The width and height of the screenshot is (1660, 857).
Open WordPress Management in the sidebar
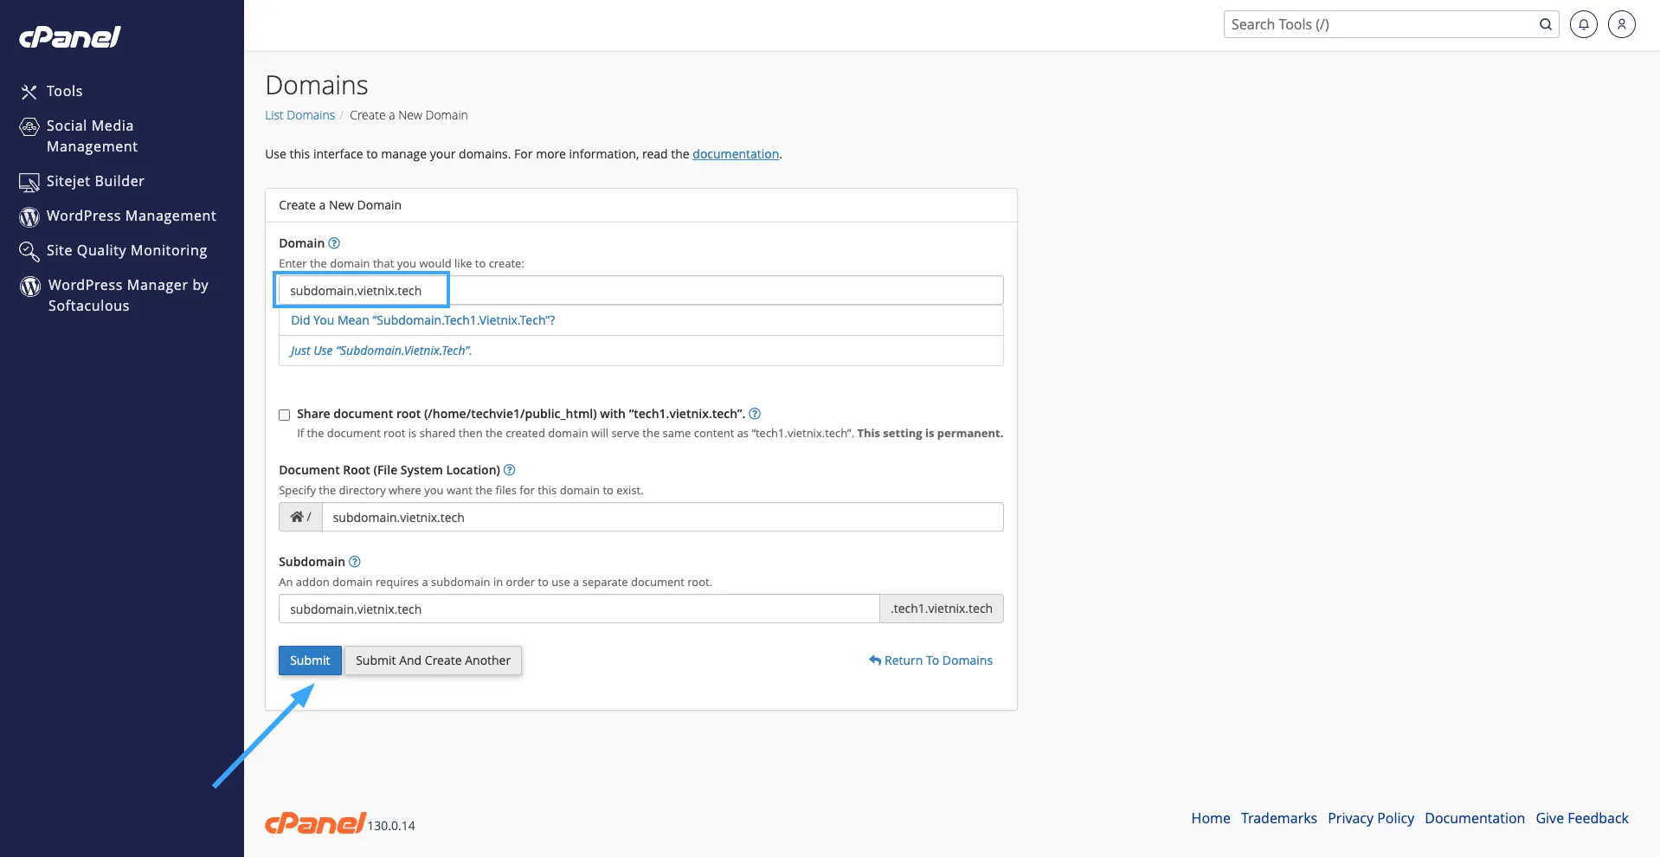click(x=131, y=216)
